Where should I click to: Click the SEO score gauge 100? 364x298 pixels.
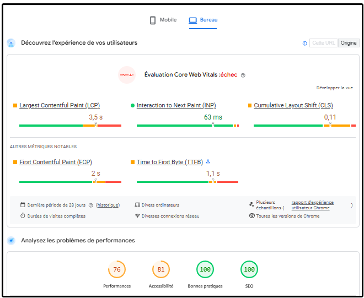[249, 270]
